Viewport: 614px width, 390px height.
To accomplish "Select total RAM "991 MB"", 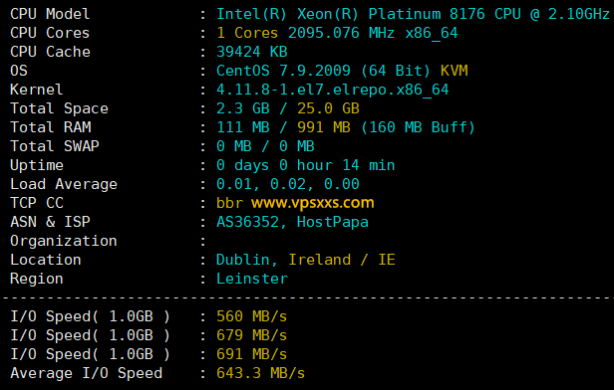I will pyautogui.click(x=323, y=127).
